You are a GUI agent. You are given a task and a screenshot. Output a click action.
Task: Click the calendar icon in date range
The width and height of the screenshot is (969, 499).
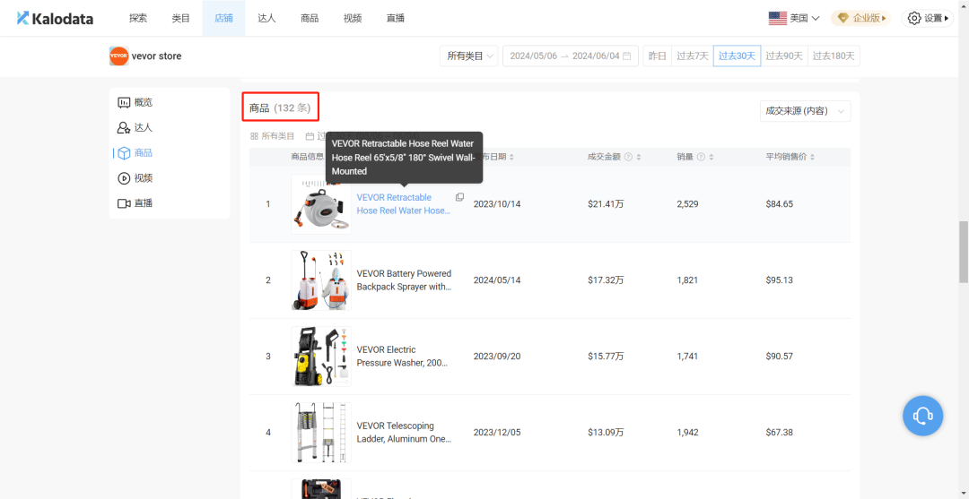pos(627,56)
